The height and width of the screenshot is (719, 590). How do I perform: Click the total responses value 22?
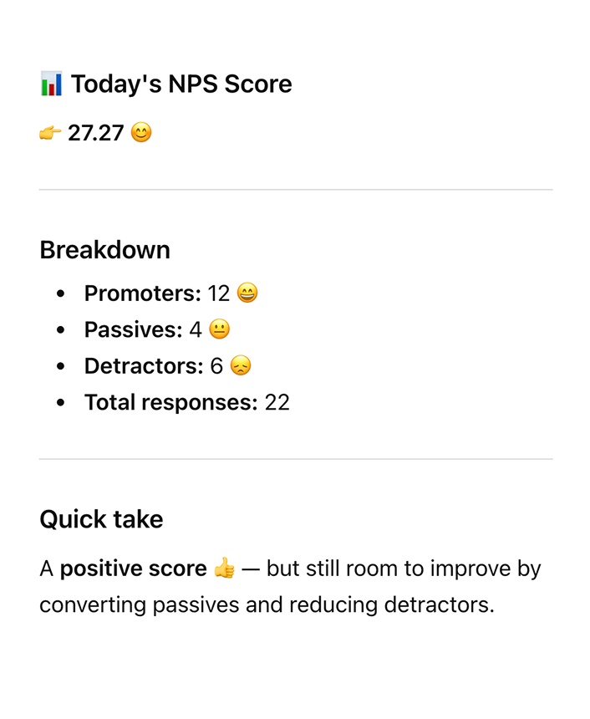(x=277, y=402)
